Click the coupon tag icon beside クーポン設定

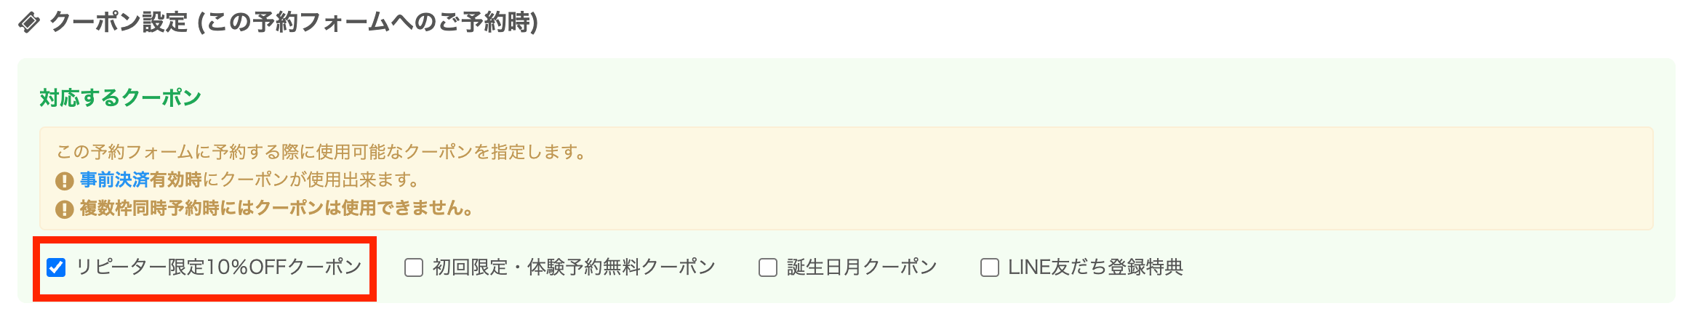[x=29, y=23]
